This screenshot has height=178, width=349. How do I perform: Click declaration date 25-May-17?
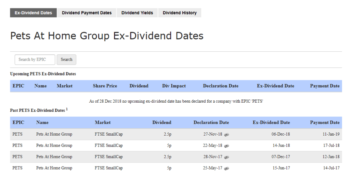pos(213,168)
